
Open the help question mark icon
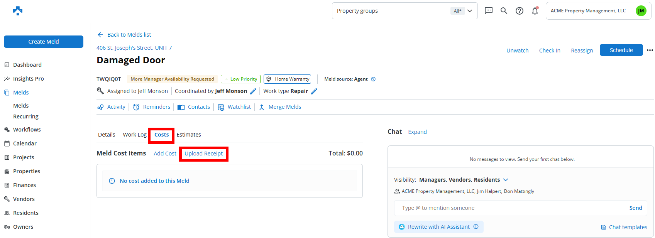[x=520, y=11]
